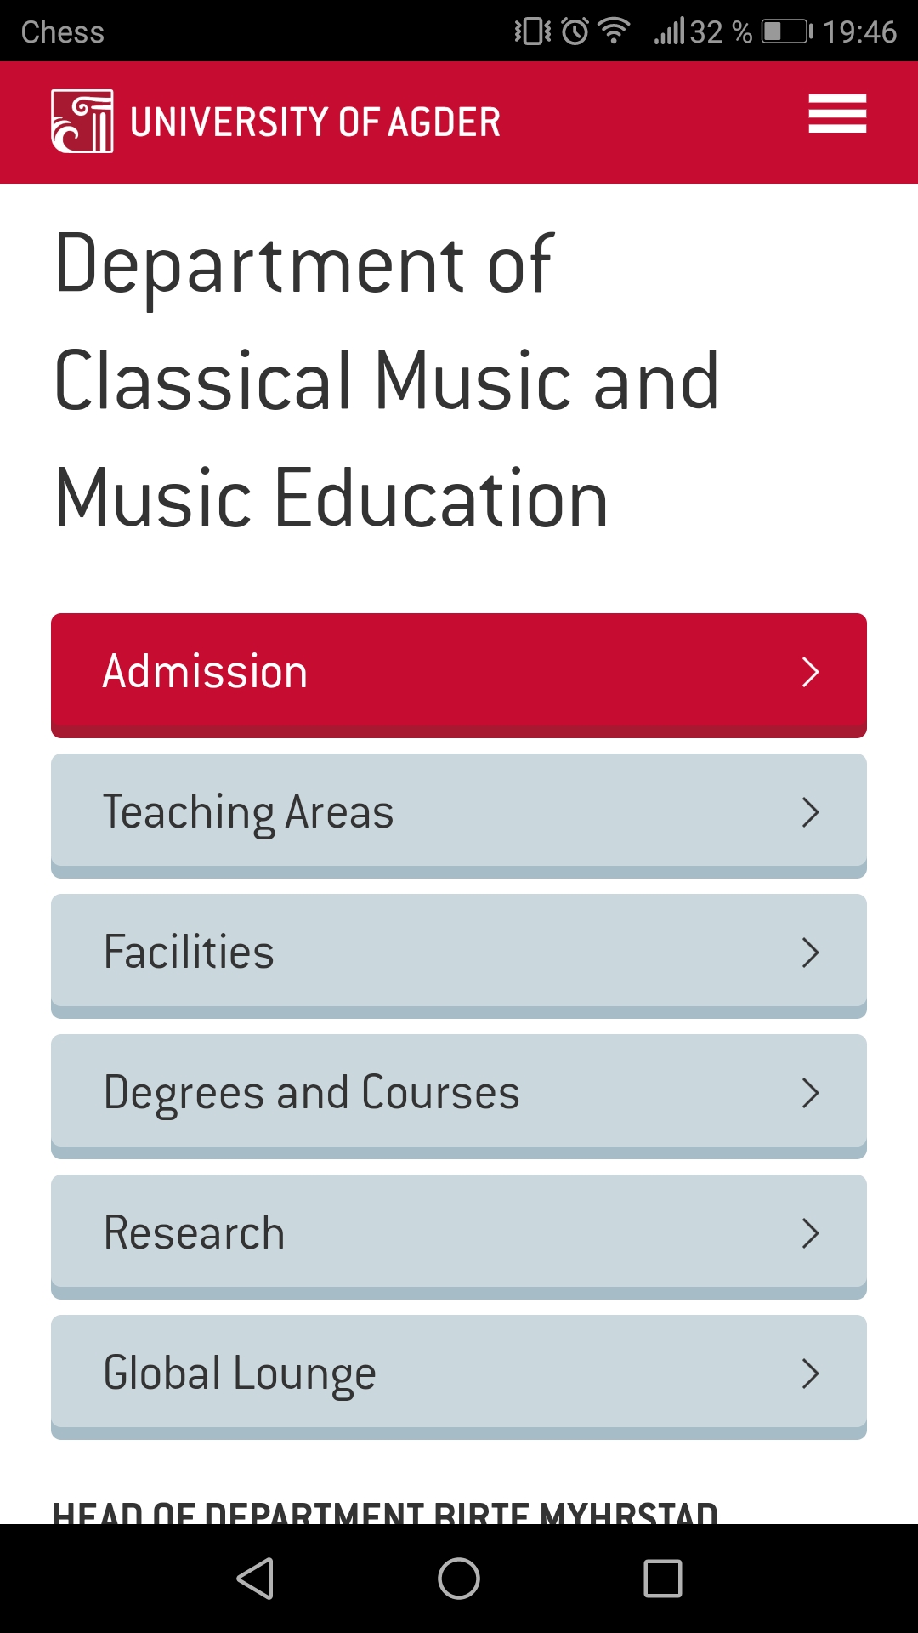Viewport: 918px width, 1633px height.
Task: Open the Research section
Action: click(459, 1233)
